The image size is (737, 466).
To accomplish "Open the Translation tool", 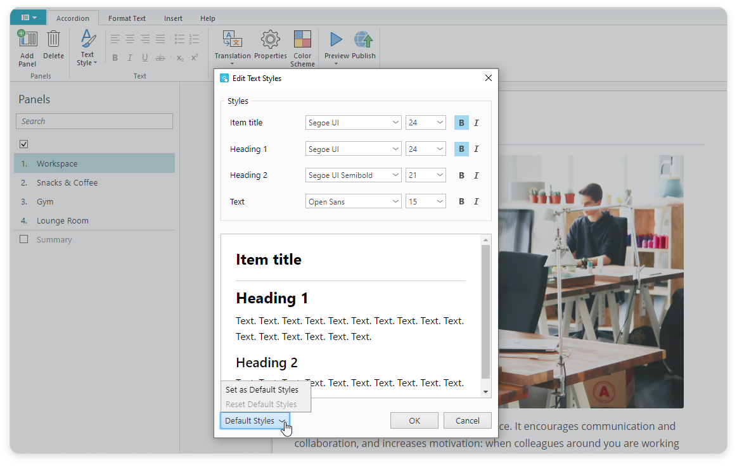I will (x=233, y=39).
